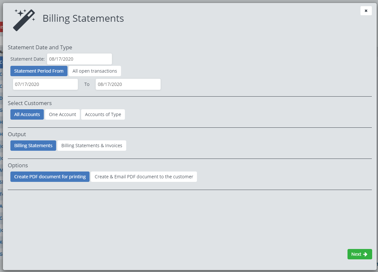Viewport: 378px width, 272px height.
Task: Choose All Accounts under Select Customers
Action: (x=27, y=114)
